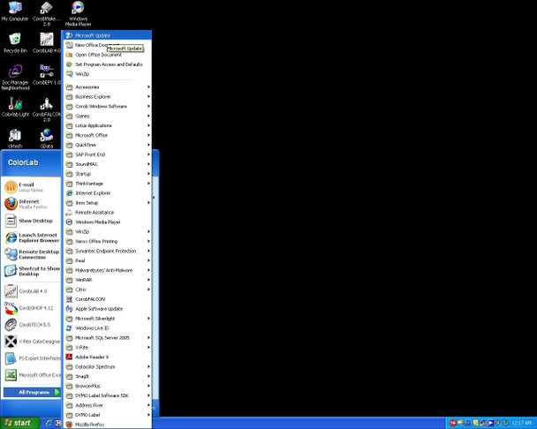The image size is (537, 429).
Task: Open Apple Software Update entry
Action: pos(107,309)
